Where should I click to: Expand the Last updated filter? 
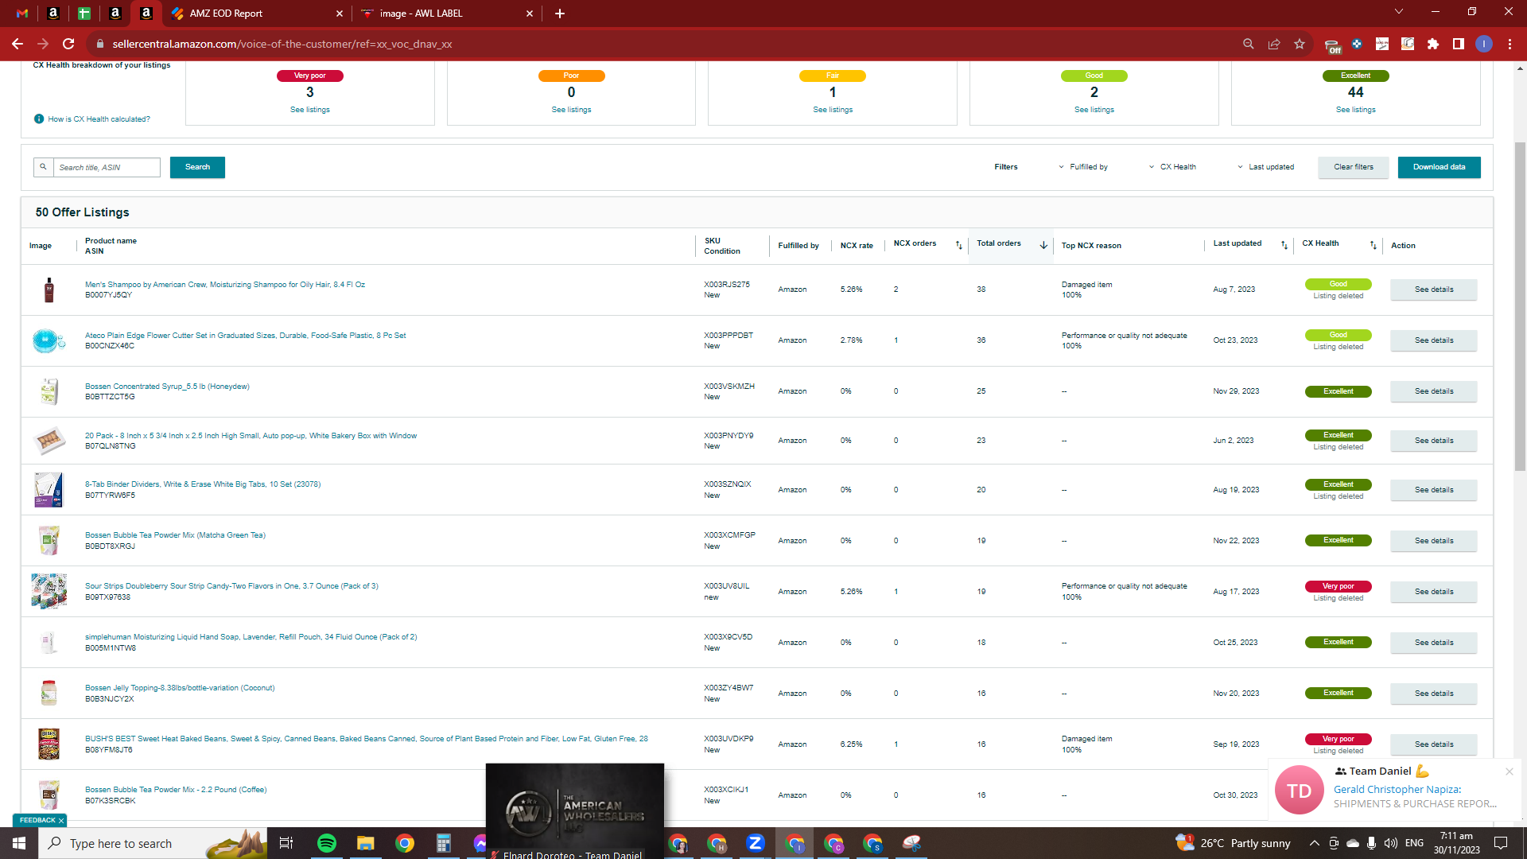(x=1266, y=167)
